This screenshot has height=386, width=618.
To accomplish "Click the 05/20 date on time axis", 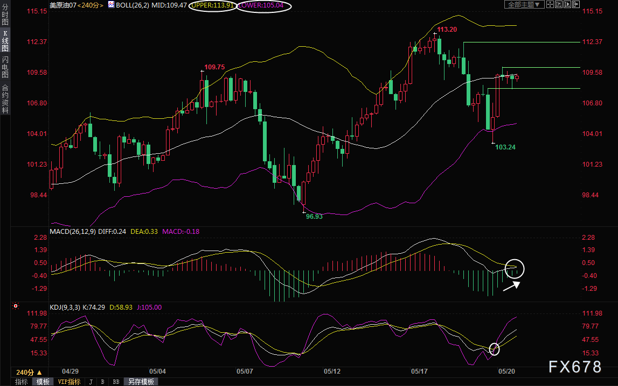I will click(x=506, y=371).
